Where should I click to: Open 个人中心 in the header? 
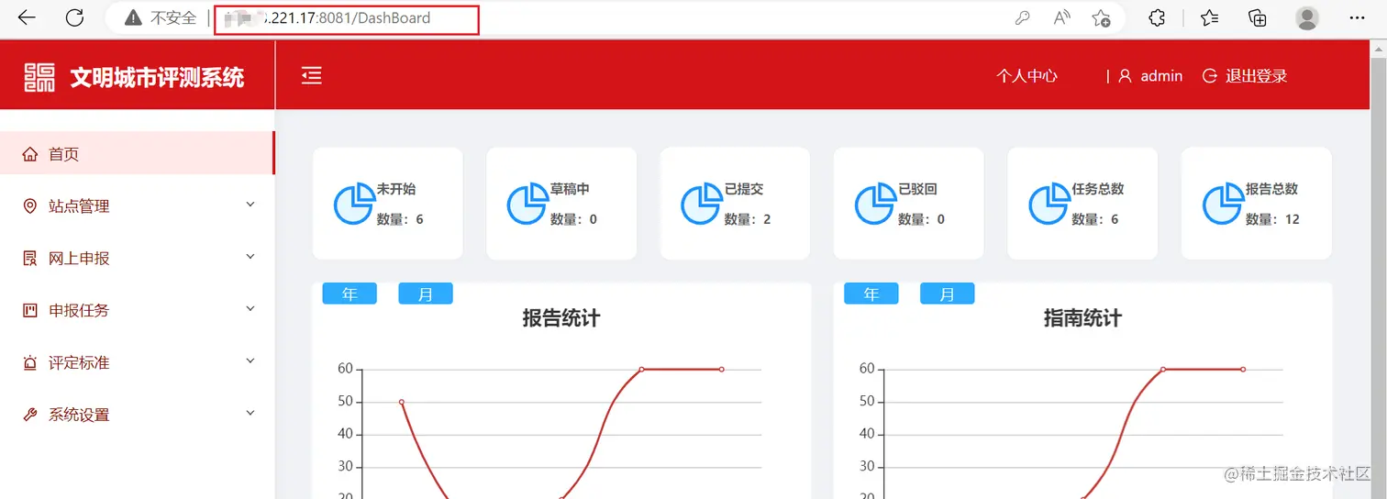(x=1027, y=76)
